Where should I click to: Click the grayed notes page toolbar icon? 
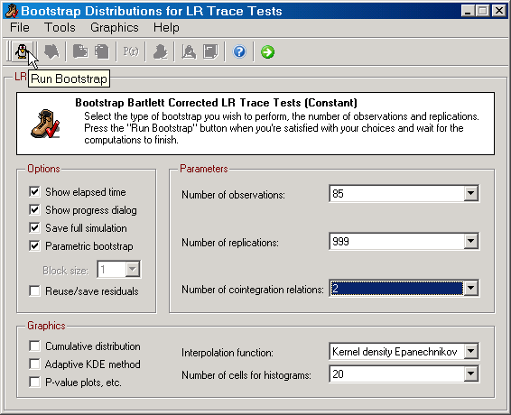(x=210, y=51)
